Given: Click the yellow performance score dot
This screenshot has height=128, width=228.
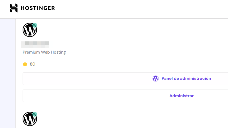Looking at the screenshot, I should (x=25, y=64).
